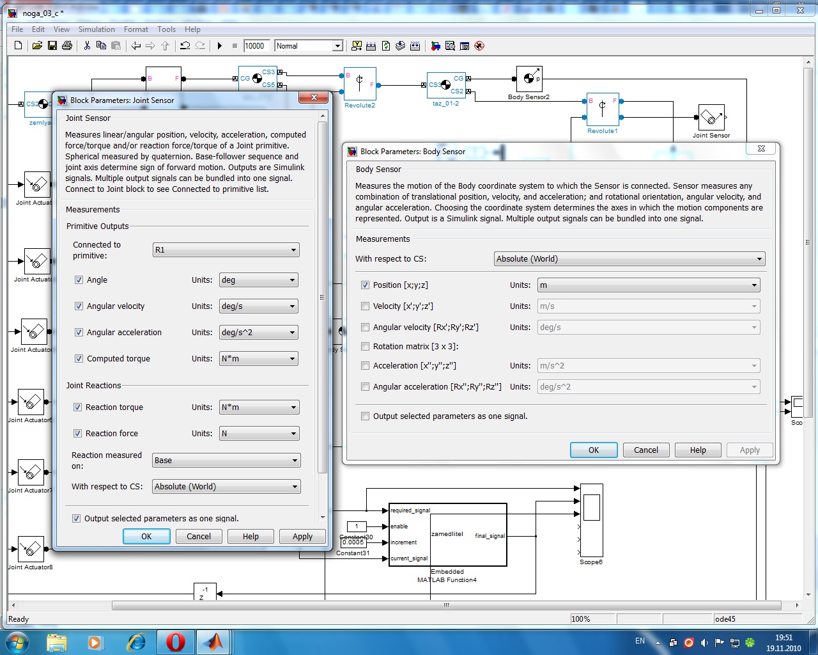The image size is (818, 655).
Task: Check the Rotation matrix [3 x 3] option
Action: tap(366, 347)
